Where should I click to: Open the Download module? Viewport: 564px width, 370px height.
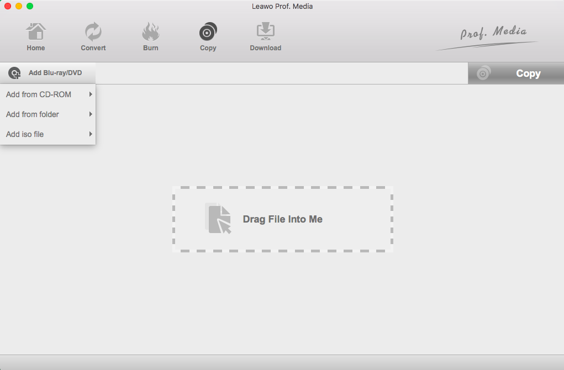[x=266, y=37]
